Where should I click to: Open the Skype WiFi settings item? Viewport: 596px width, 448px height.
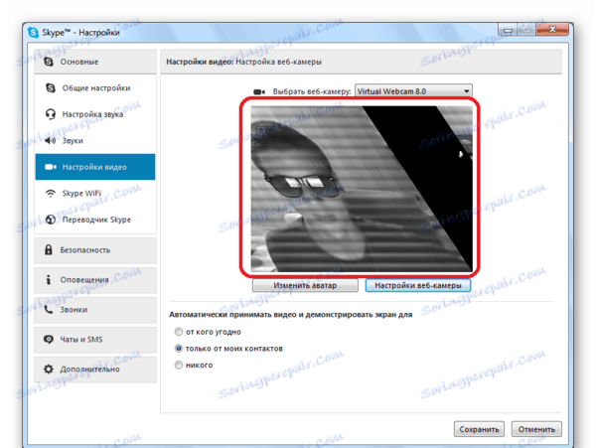pyautogui.click(x=95, y=194)
